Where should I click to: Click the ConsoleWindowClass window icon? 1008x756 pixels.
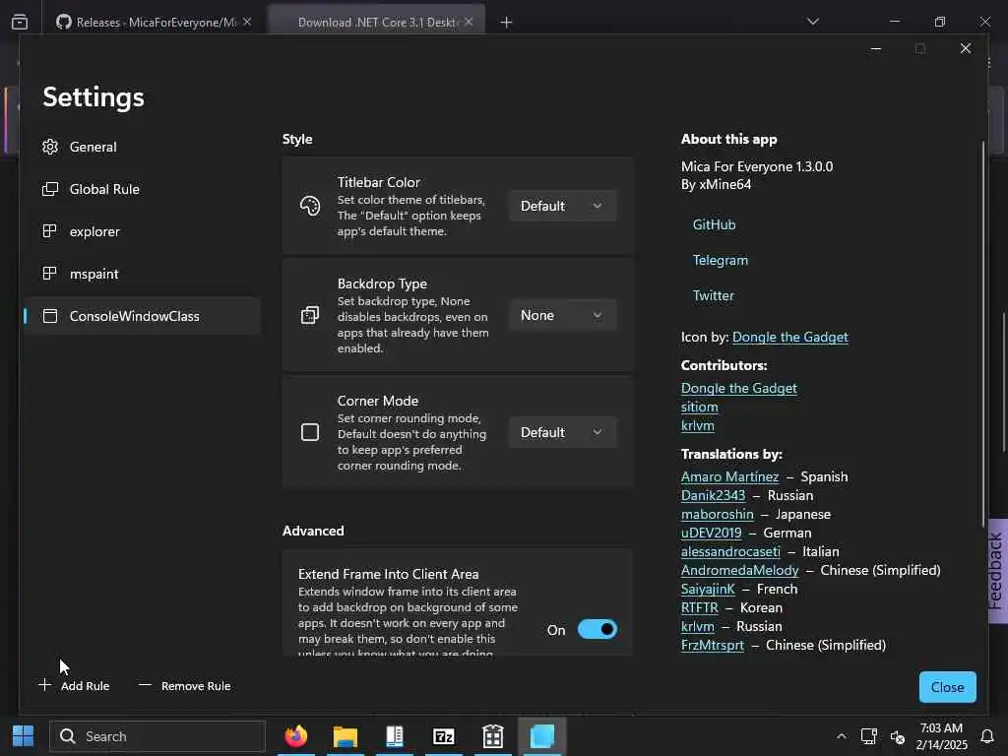point(50,316)
